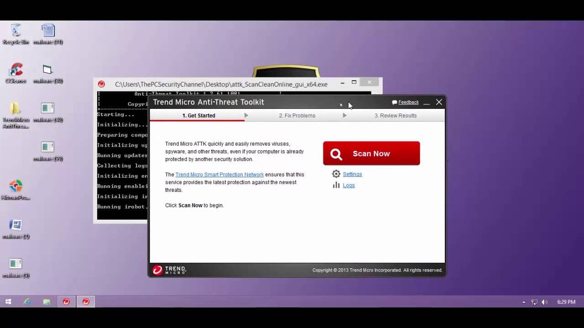Image resolution: width=584 pixels, height=328 pixels.
Task: Click the Settings gear icon
Action: (336, 174)
